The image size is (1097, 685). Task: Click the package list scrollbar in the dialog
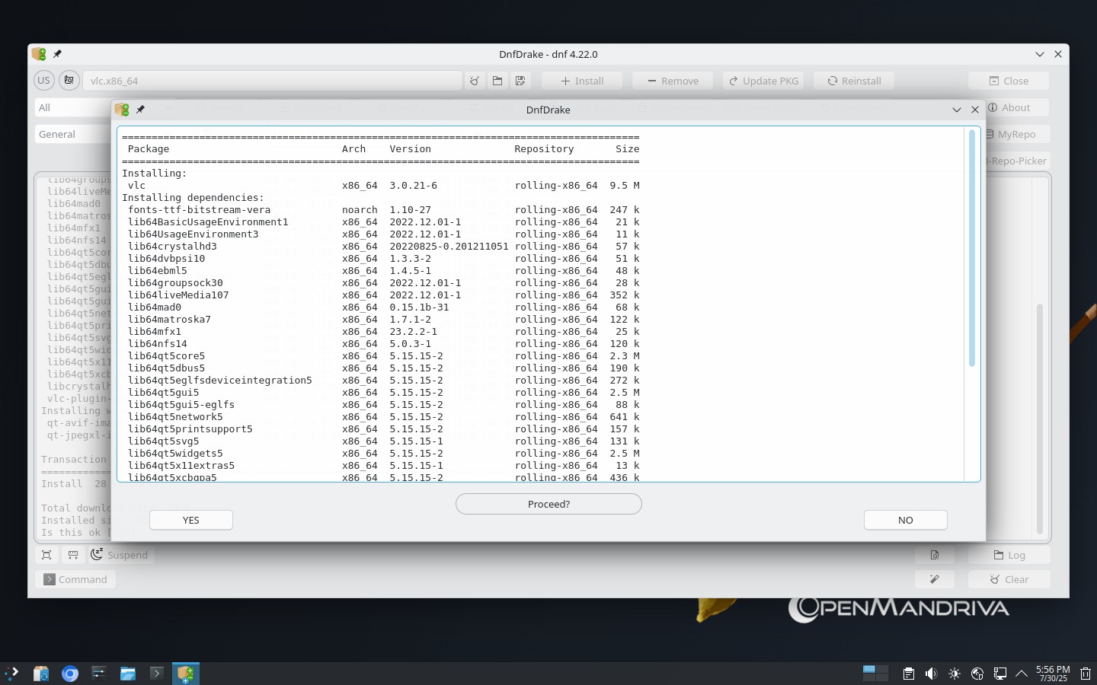click(x=971, y=248)
